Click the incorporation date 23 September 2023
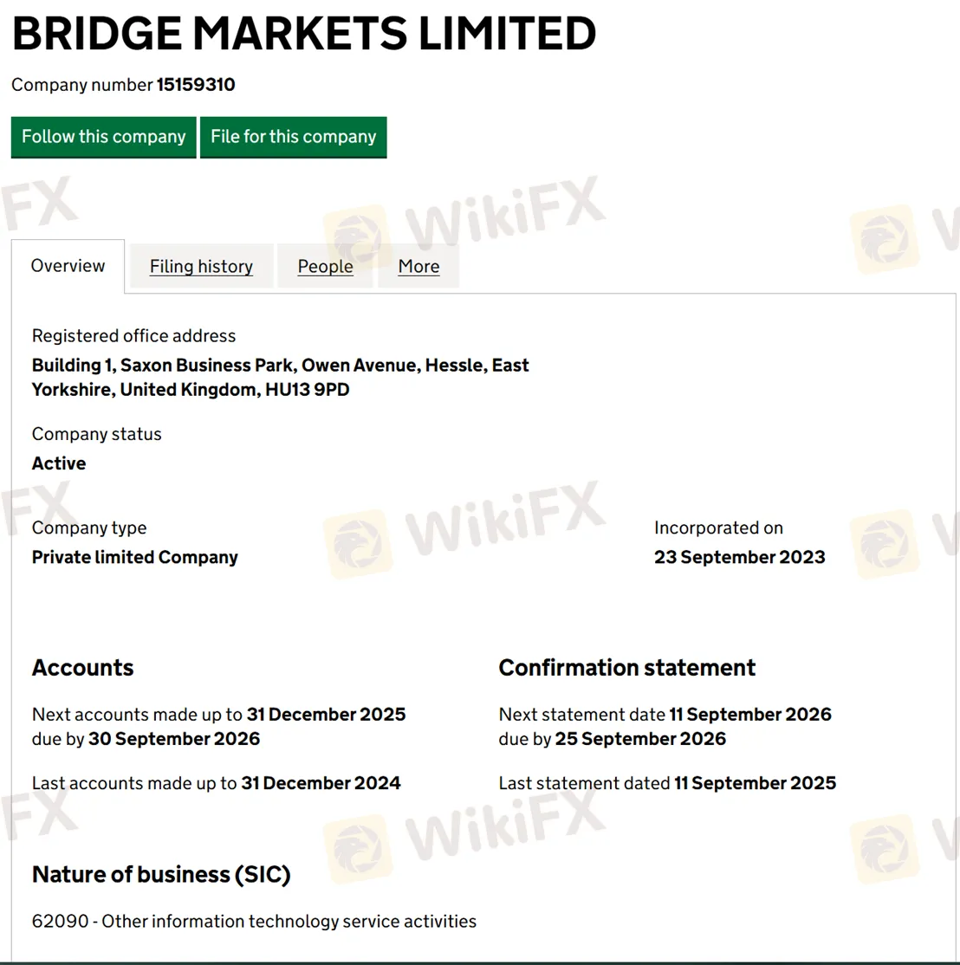960x965 pixels. point(739,557)
